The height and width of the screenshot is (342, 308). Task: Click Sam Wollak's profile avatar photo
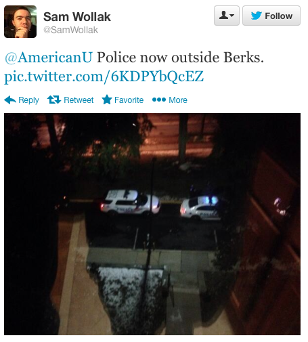pos(20,22)
